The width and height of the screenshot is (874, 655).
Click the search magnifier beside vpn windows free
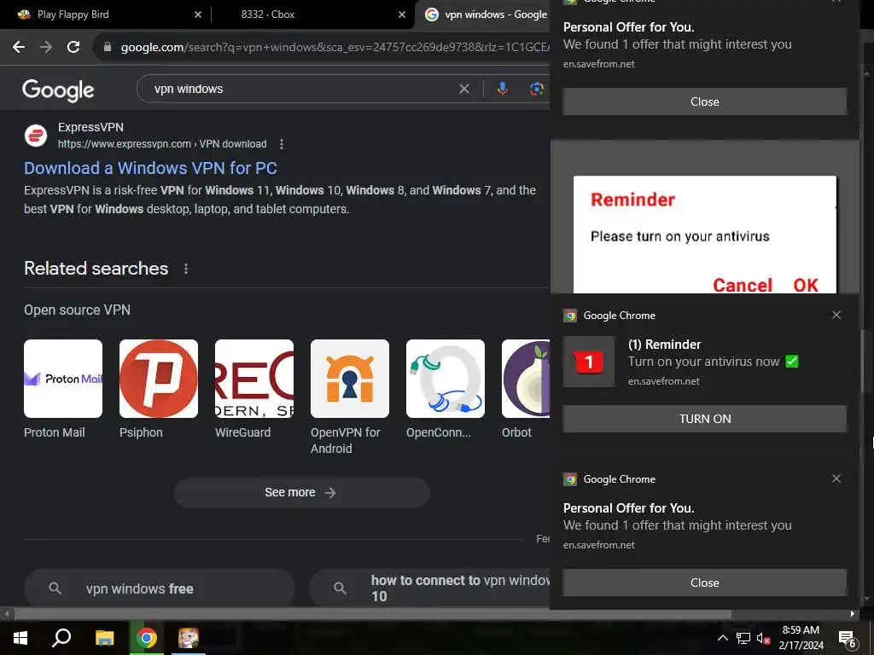[x=55, y=588]
